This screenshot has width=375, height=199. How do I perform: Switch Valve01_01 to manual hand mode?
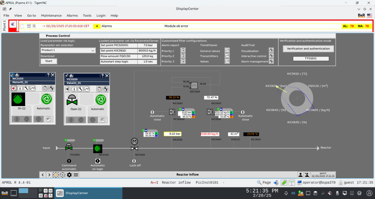[x=103, y=120]
